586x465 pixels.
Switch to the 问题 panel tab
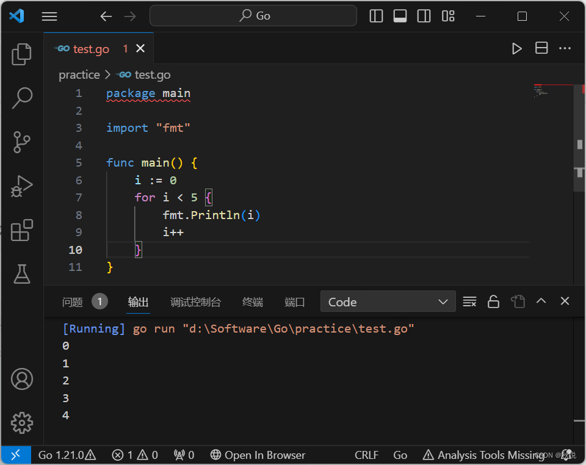tap(73, 302)
